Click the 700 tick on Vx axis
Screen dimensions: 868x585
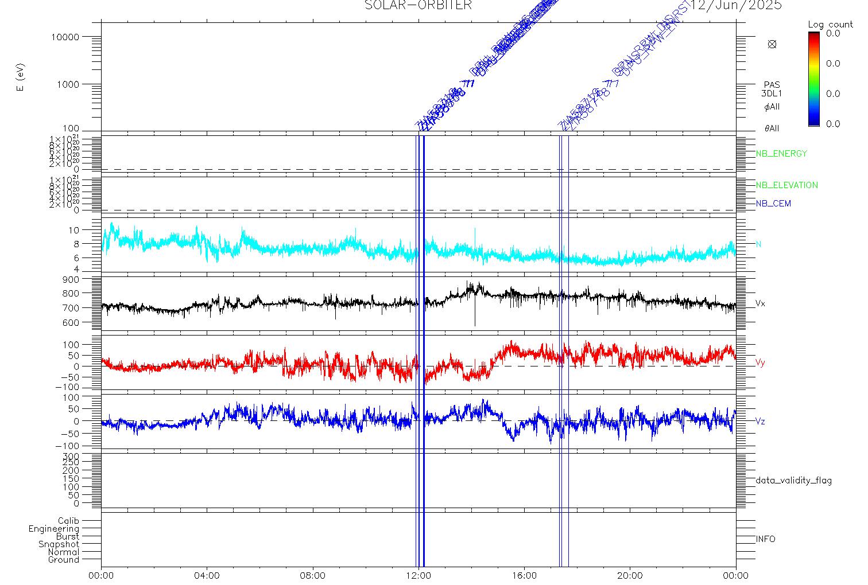coord(71,308)
